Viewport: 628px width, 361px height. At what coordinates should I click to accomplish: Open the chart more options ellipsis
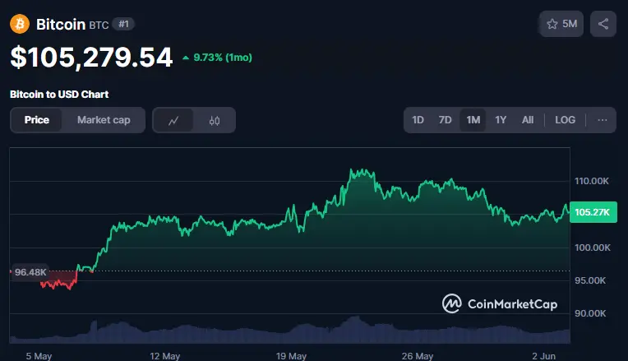tap(602, 120)
